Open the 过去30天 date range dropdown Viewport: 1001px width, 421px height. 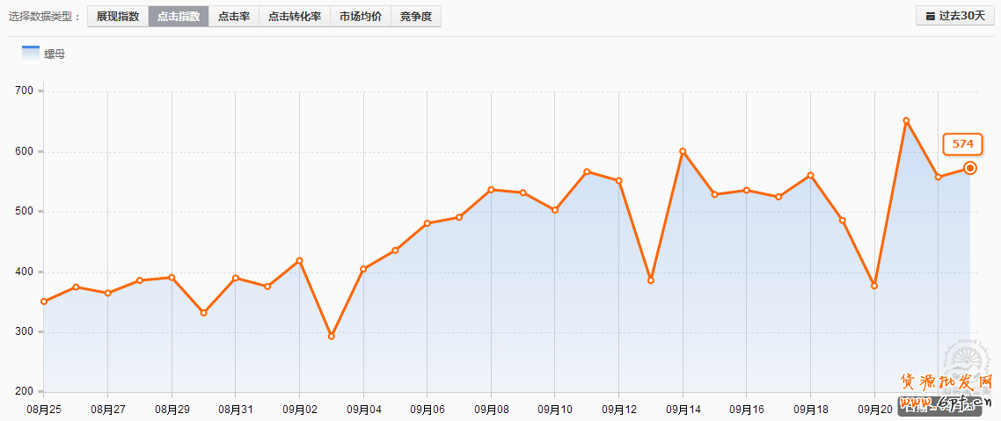coord(954,16)
